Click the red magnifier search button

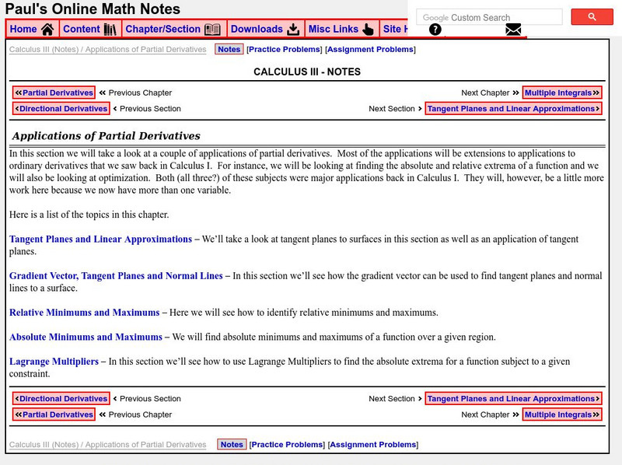click(x=592, y=17)
